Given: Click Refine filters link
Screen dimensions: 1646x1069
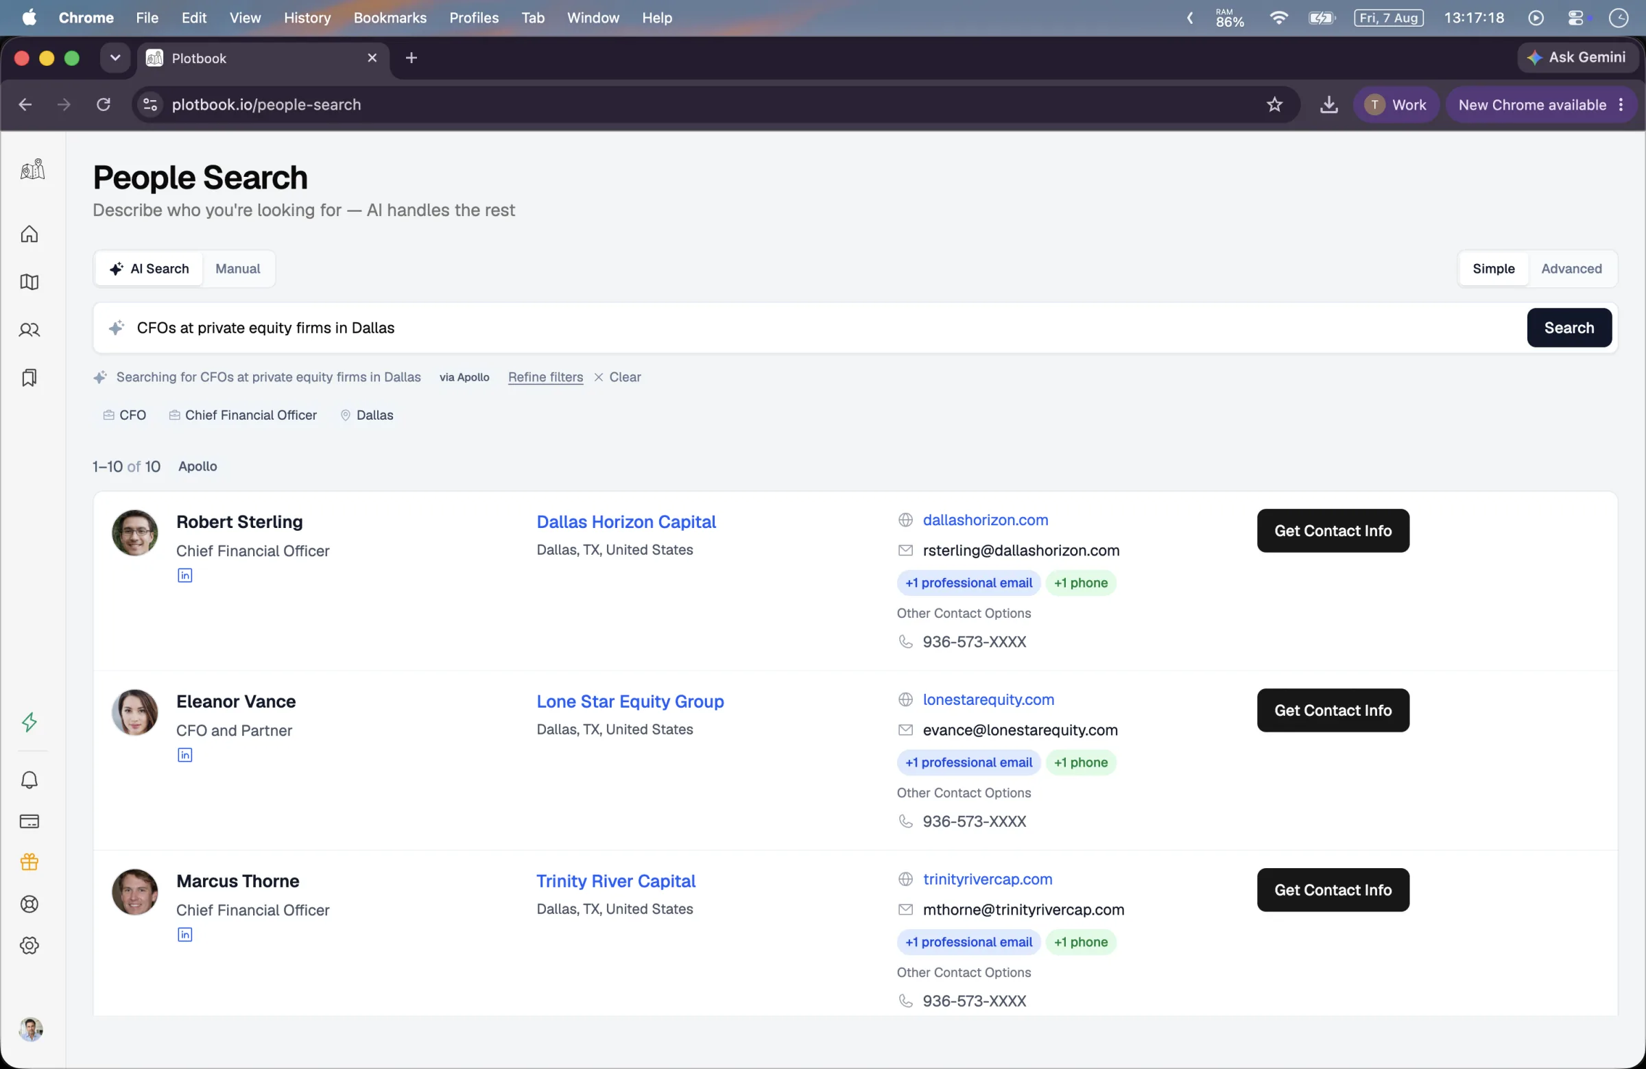Looking at the screenshot, I should tap(546, 377).
